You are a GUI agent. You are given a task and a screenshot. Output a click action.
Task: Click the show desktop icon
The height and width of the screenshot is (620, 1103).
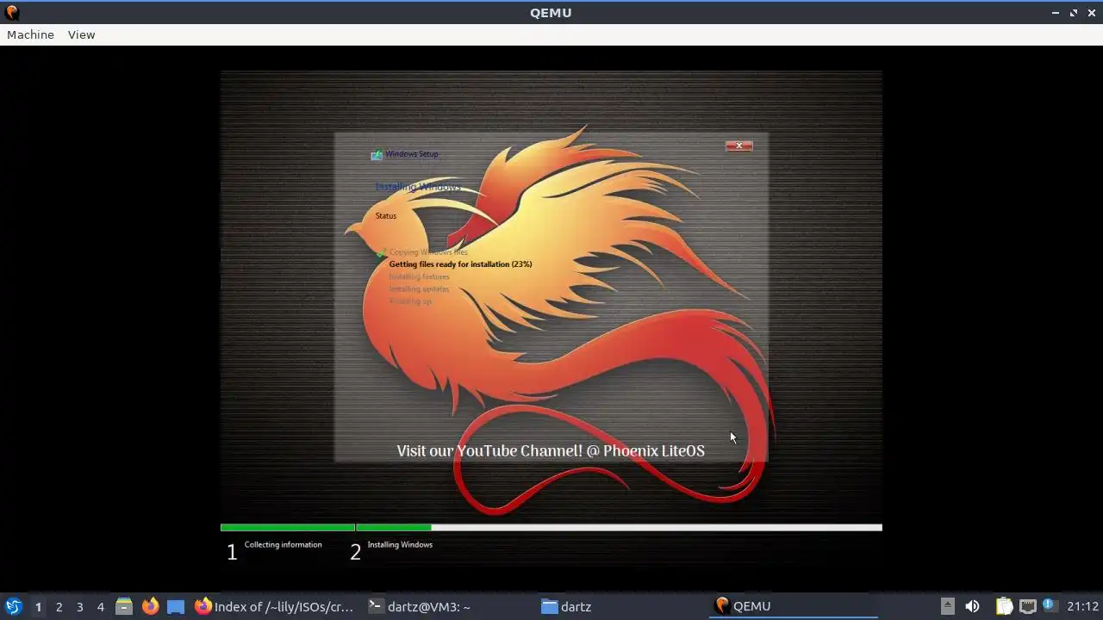pyautogui.click(x=176, y=606)
